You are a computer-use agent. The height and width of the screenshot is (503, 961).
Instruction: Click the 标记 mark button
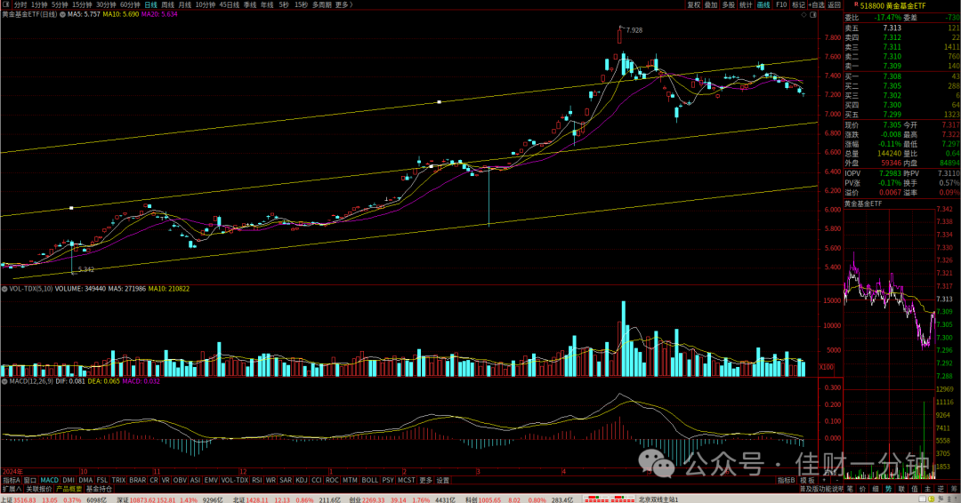(798, 5)
